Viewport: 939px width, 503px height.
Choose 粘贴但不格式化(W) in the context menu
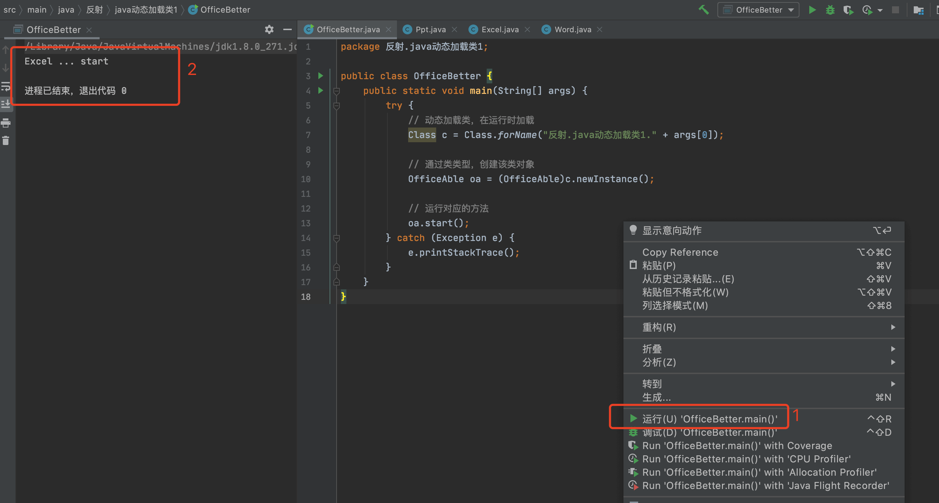[764, 292]
